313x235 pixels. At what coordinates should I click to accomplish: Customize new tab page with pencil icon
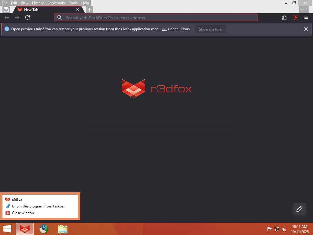(x=299, y=209)
